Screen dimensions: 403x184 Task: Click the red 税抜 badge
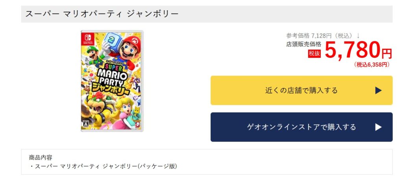(x=314, y=53)
